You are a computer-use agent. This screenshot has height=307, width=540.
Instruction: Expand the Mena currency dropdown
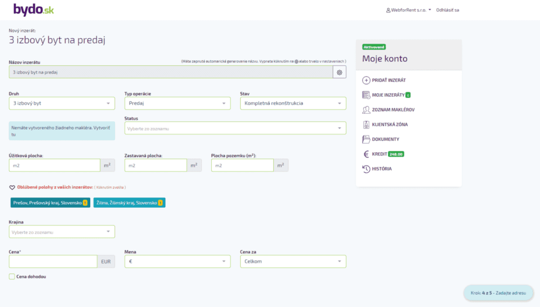(x=177, y=262)
